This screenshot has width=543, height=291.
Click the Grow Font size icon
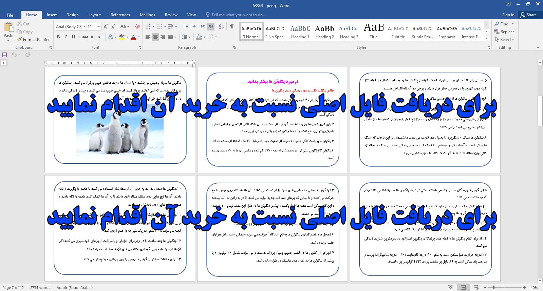(106, 26)
